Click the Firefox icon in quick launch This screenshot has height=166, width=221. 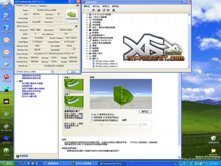[x=21, y=164]
